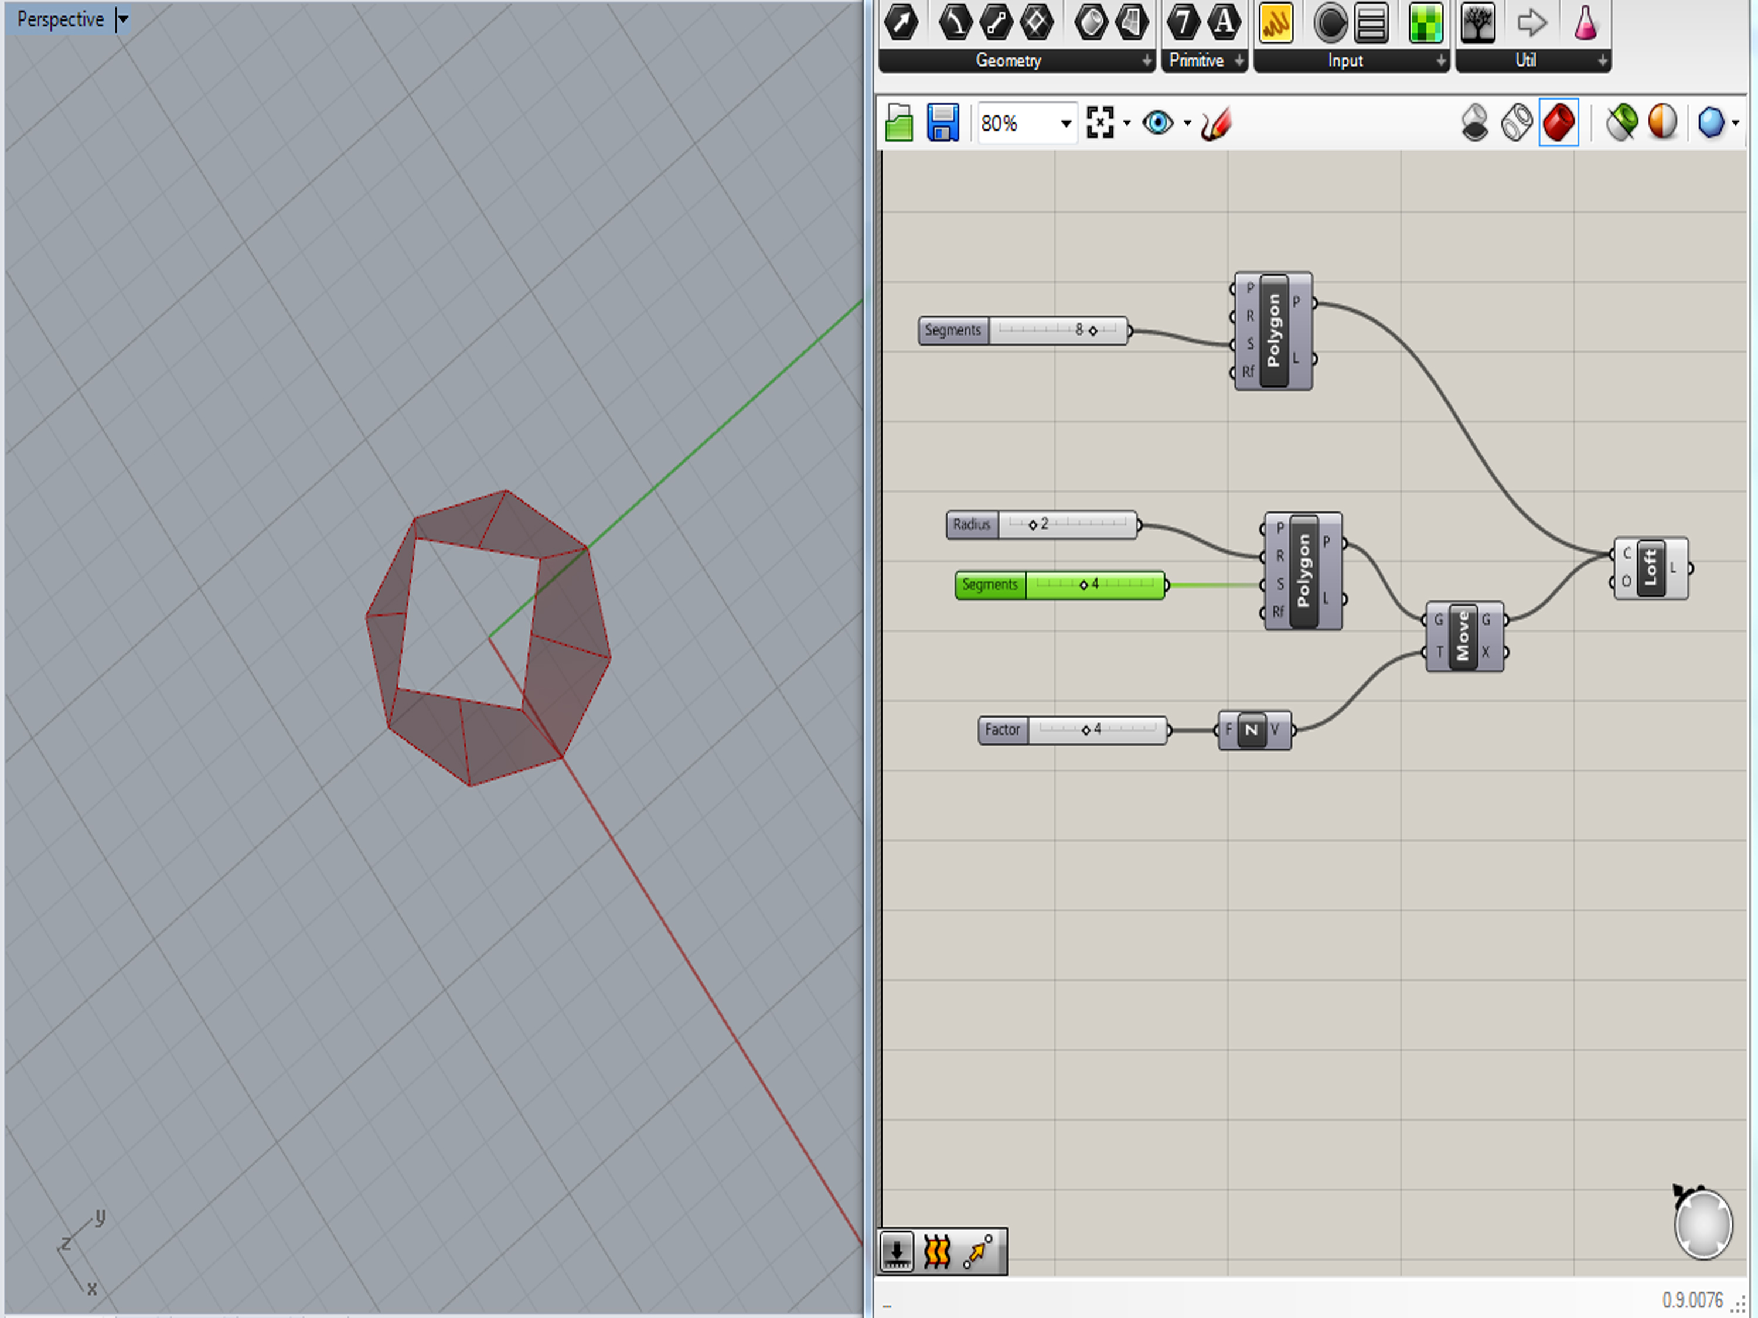Viewport: 1758px width, 1318px height.
Task: Click the Geometry group label bar
Action: tap(1017, 60)
